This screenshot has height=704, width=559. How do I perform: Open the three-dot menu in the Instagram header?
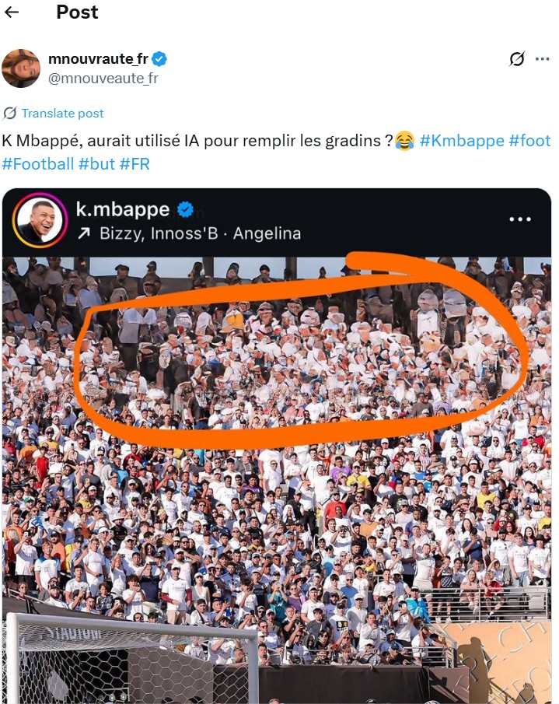click(520, 219)
